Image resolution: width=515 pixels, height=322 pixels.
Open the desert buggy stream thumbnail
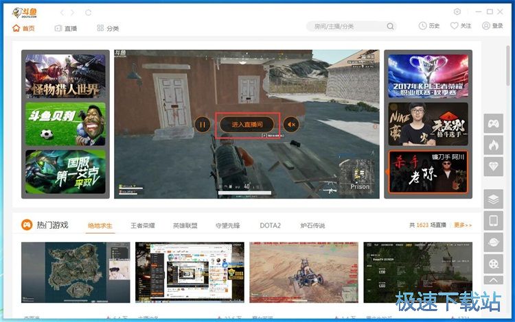304,272
